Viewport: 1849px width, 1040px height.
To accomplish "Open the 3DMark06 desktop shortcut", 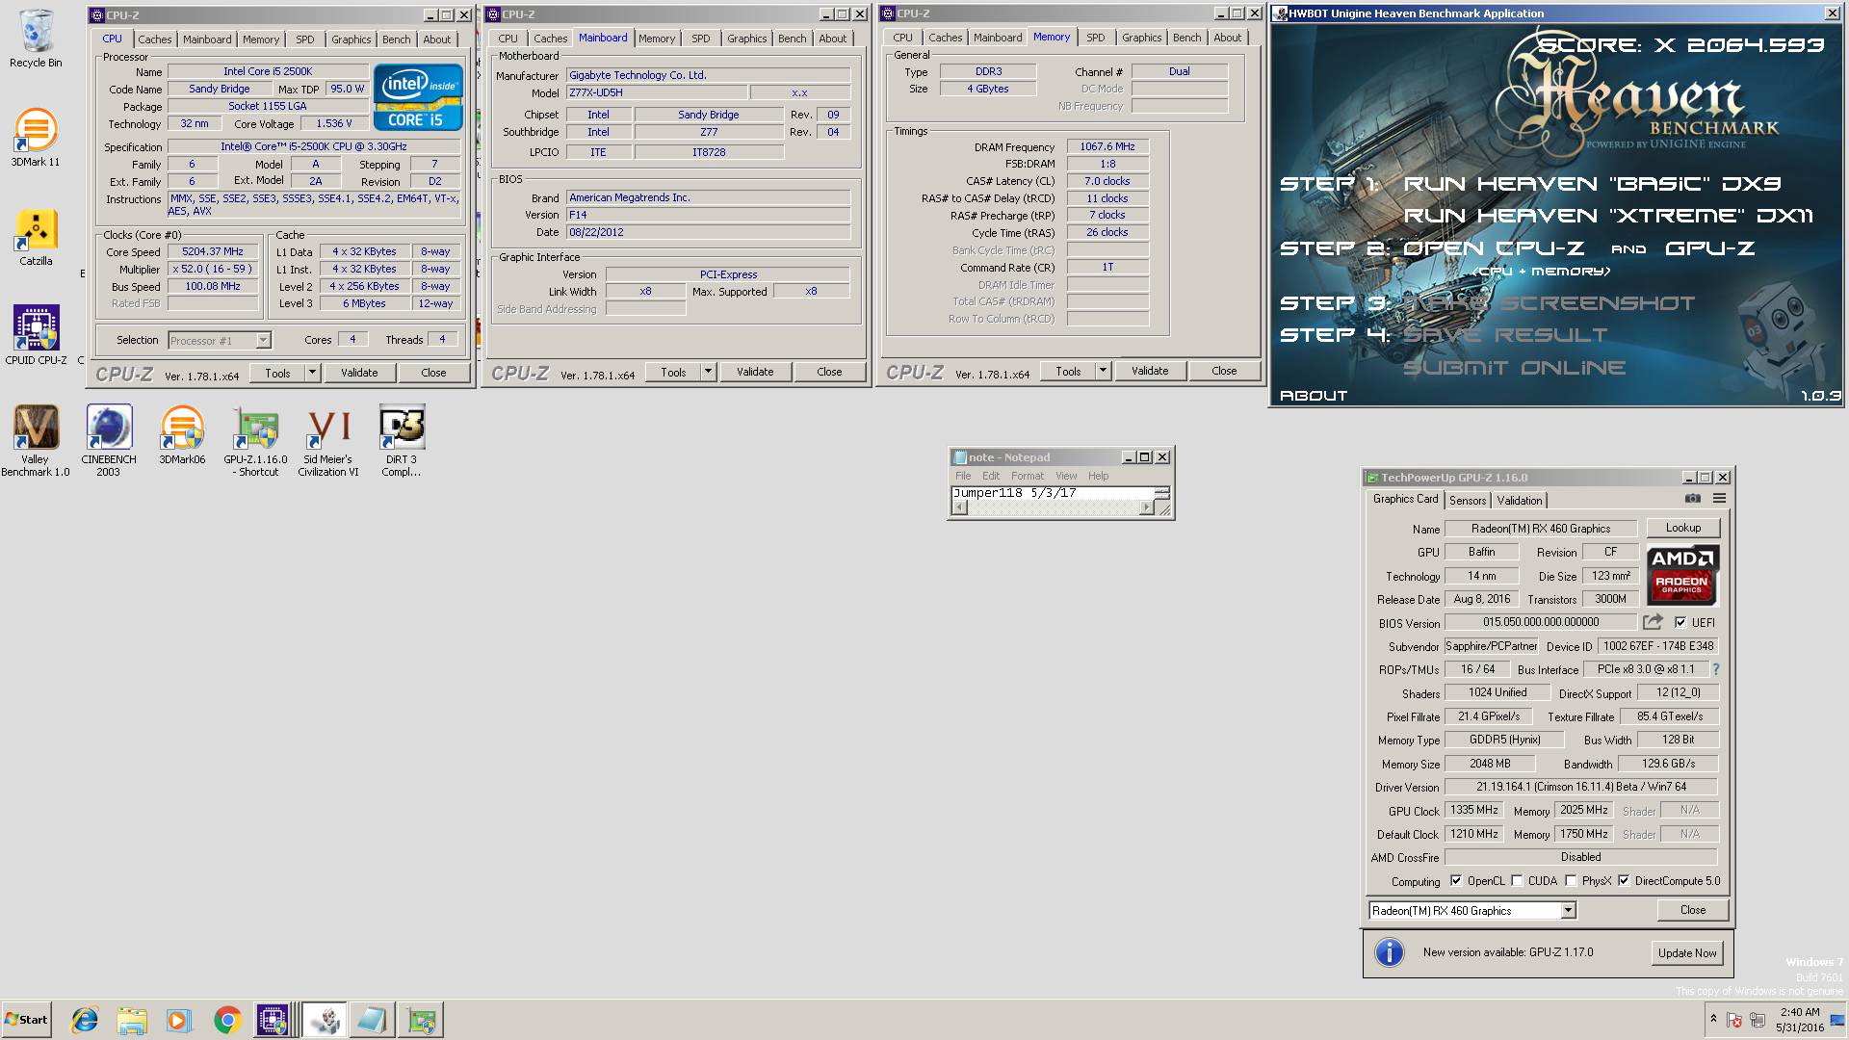I will click(x=182, y=435).
